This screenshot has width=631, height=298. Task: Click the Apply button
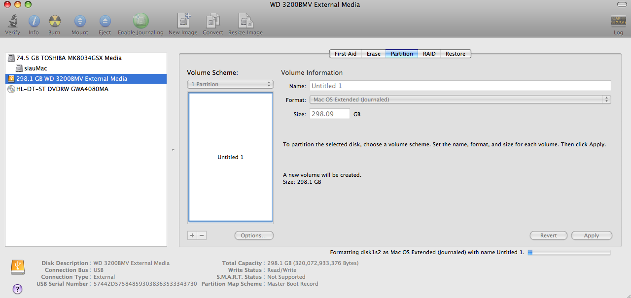(592, 235)
